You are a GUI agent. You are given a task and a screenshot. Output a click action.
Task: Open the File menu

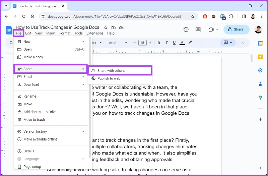coord(19,33)
